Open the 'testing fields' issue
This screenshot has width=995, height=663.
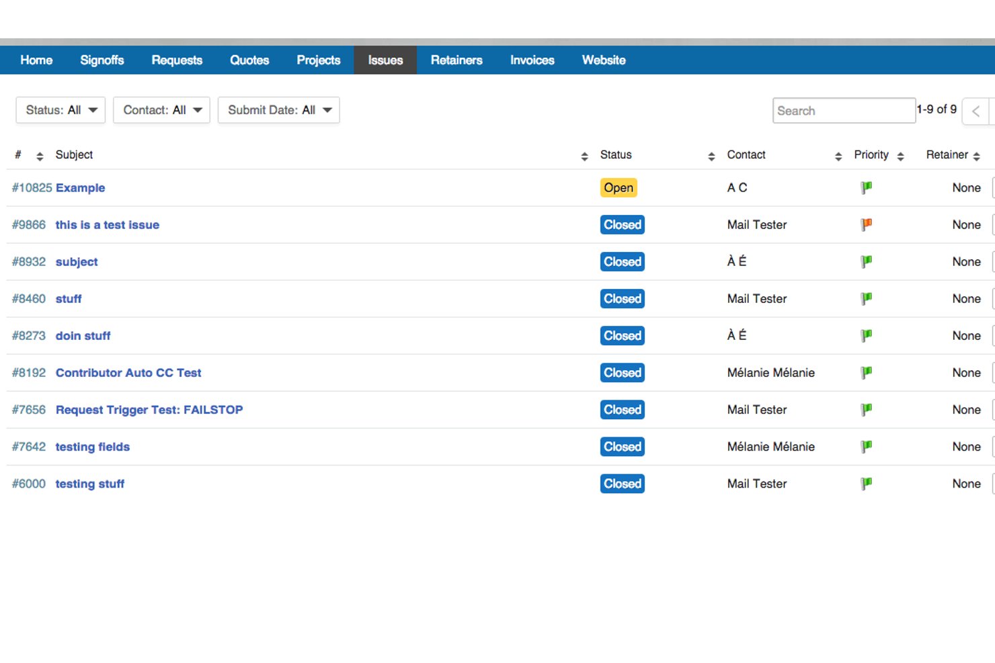coord(93,446)
